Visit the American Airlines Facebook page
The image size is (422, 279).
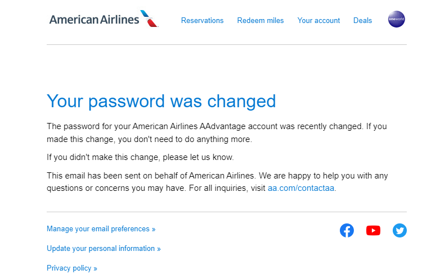click(347, 230)
